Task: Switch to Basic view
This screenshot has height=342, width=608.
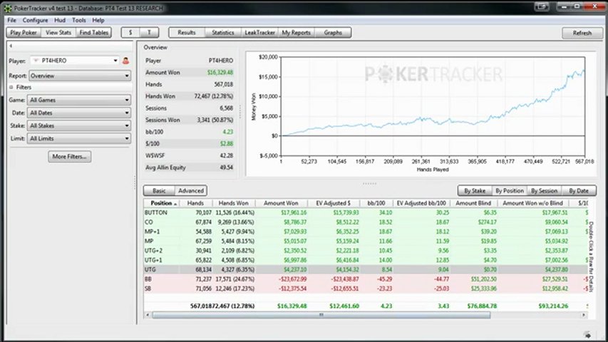Action: click(159, 191)
